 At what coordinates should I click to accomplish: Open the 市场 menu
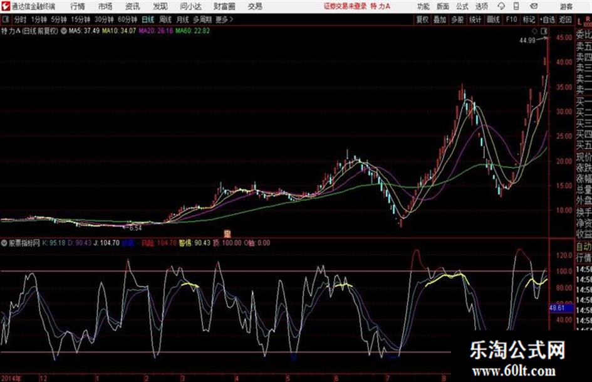[105, 6]
